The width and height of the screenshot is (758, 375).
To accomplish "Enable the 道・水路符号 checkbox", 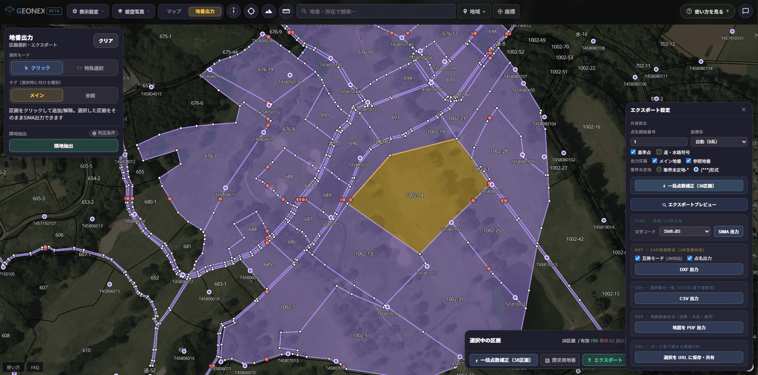I will pyautogui.click(x=659, y=152).
